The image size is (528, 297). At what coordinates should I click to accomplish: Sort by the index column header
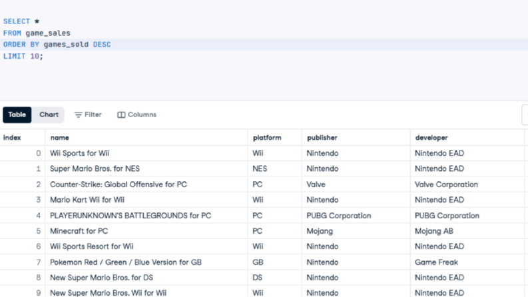[12, 138]
